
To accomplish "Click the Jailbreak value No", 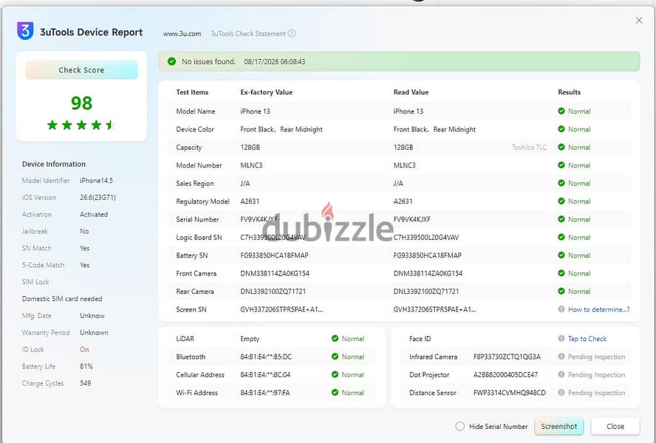I will [x=84, y=231].
